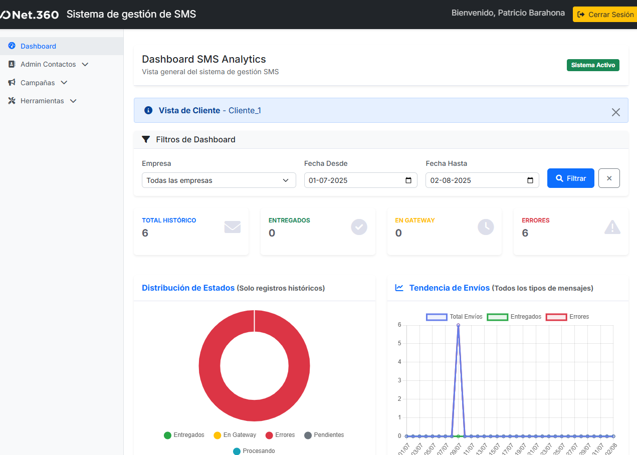Open the Empresa dropdown

click(x=219, y=180)
